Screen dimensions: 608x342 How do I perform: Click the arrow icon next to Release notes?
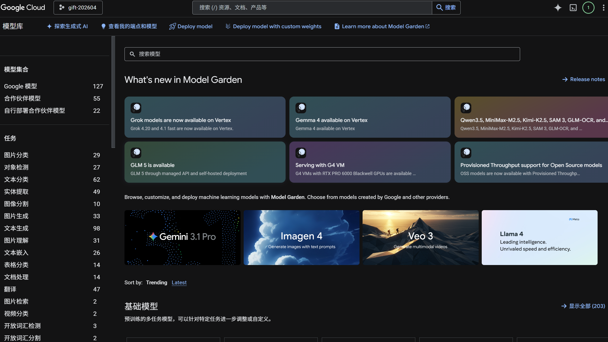(565, 80)
